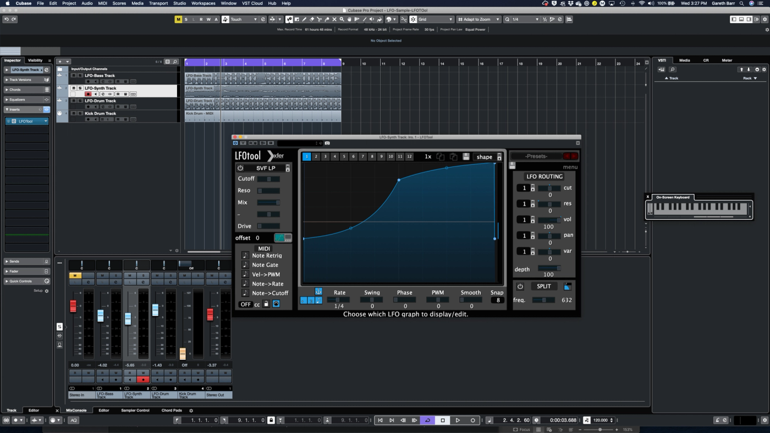
Task: Select the Draw pencil tool
Action: click(304, 19)
